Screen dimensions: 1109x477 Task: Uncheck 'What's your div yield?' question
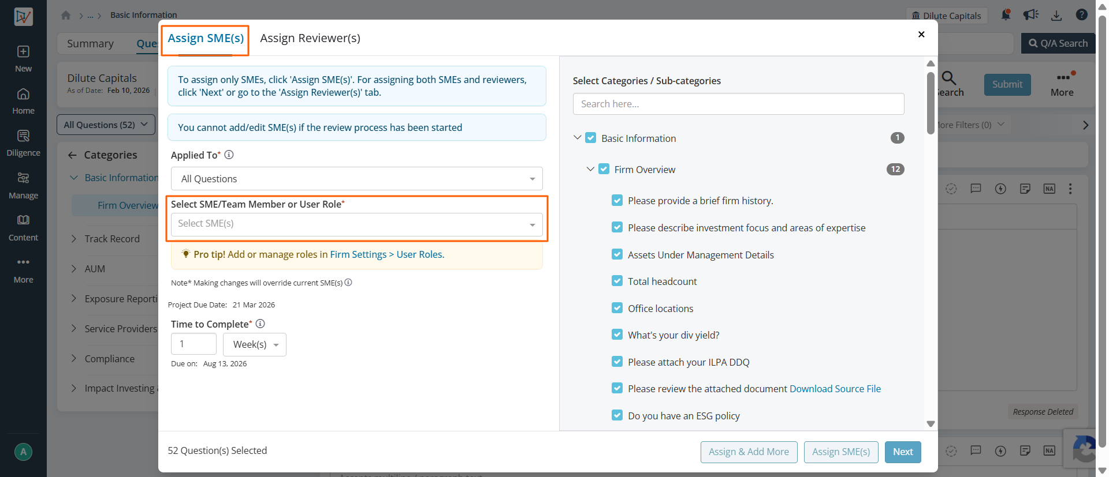[x=617, y=335]
